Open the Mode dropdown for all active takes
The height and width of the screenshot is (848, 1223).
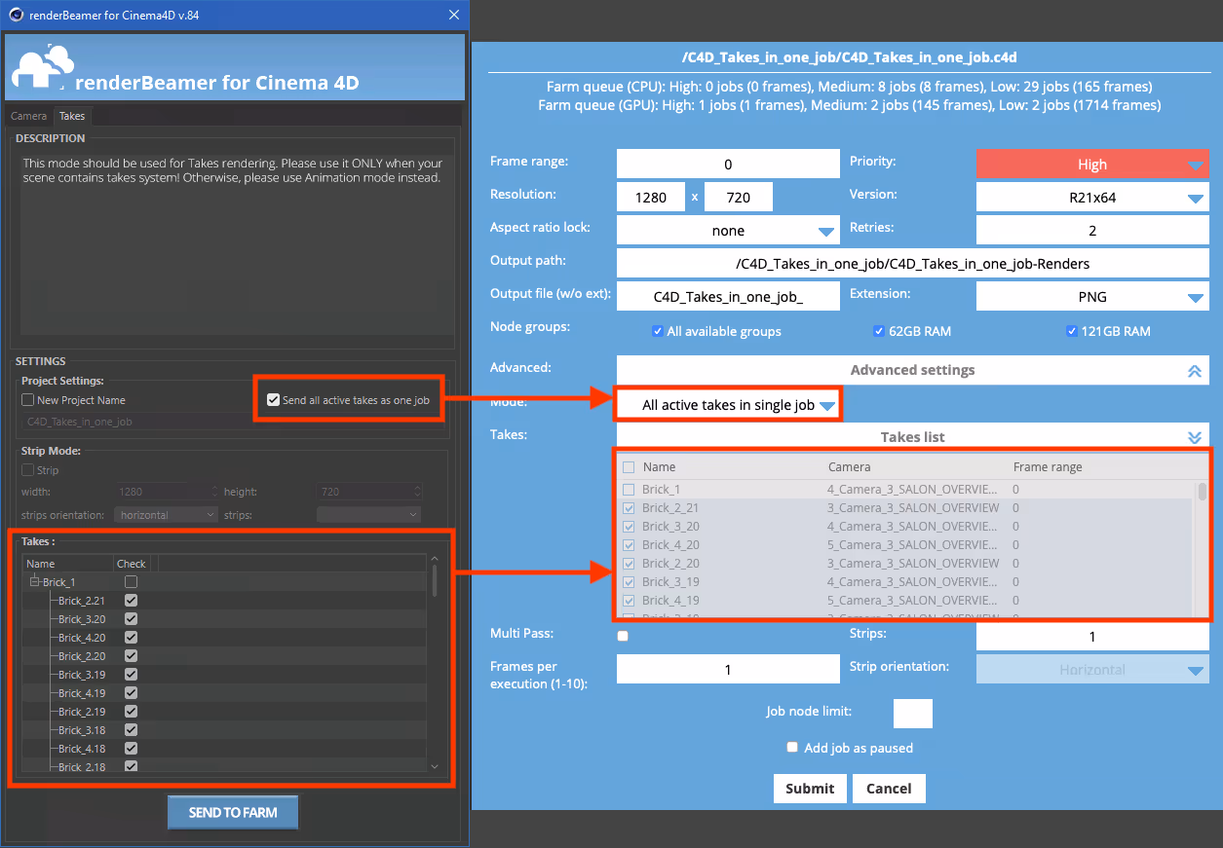click(729, 405)
